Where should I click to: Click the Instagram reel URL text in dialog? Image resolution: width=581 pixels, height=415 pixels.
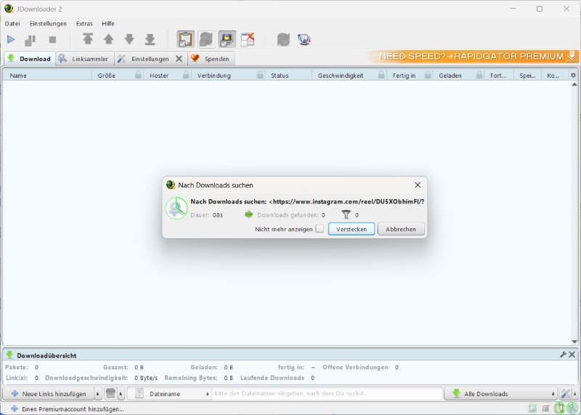pos(346,201)
